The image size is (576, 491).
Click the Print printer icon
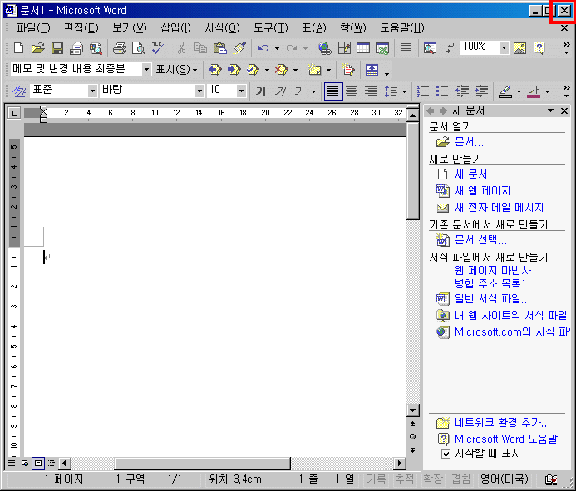coord(120,48)
